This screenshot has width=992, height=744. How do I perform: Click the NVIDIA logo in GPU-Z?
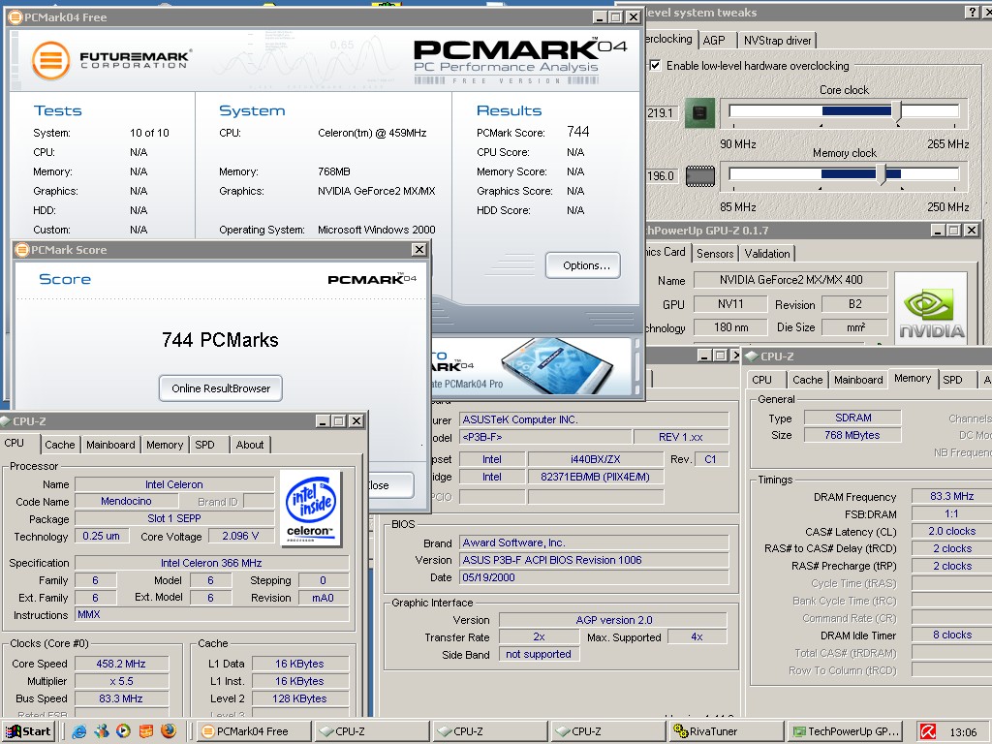(x=931, y=307)
